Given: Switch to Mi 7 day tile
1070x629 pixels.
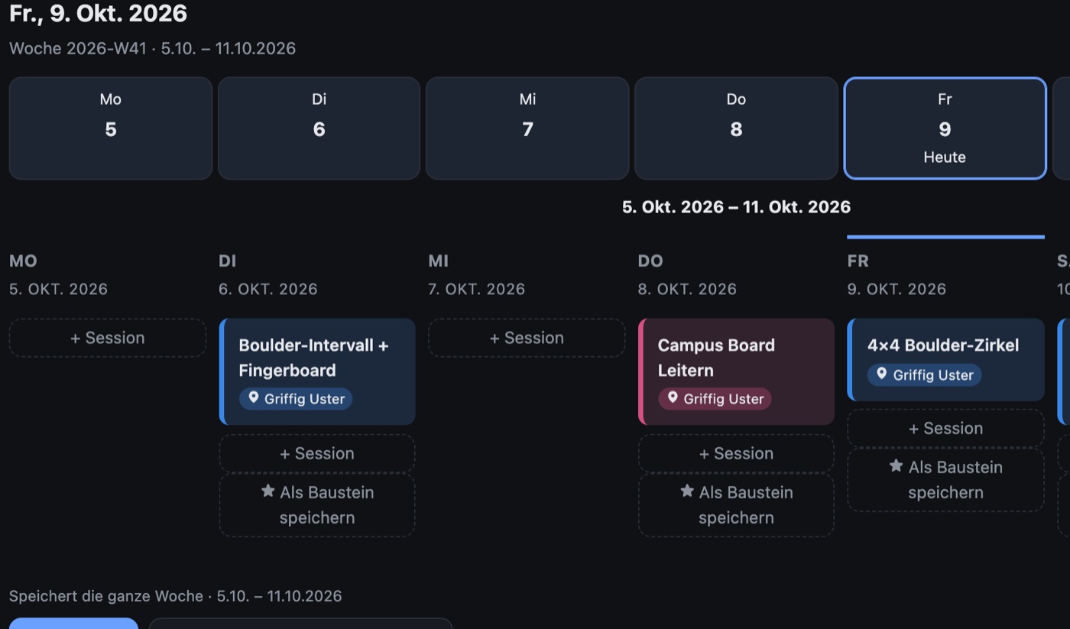Looking at the screenshot, I should coord(527,128).
